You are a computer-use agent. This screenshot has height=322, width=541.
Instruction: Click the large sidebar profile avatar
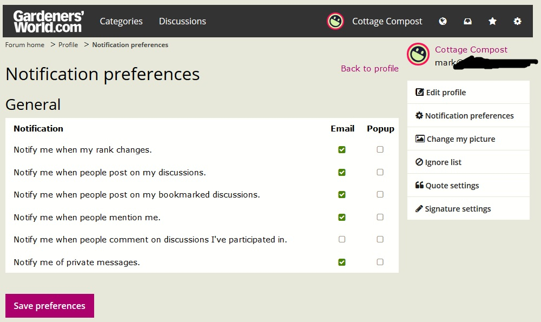pyautogui.click(x=418, y=54)
